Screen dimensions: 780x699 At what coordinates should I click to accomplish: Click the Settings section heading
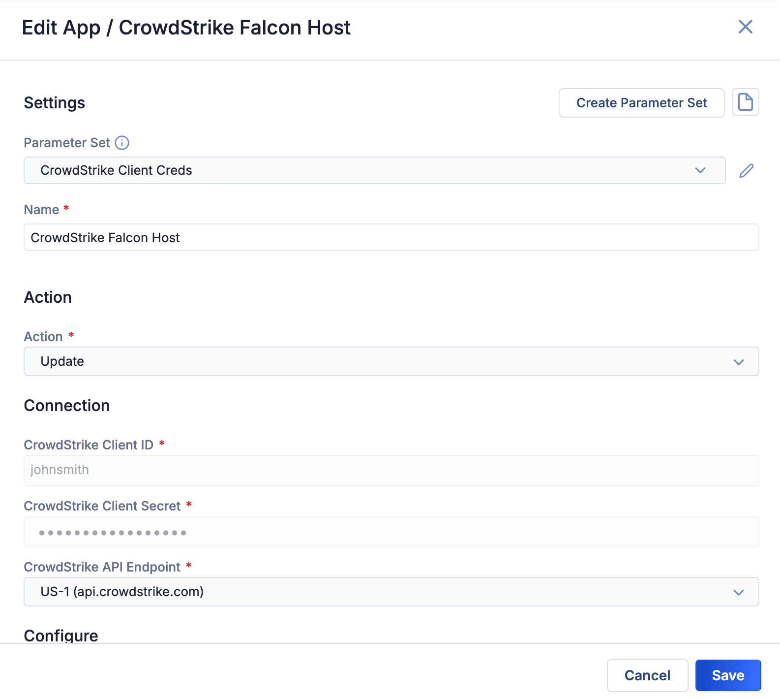pos(54,103)
